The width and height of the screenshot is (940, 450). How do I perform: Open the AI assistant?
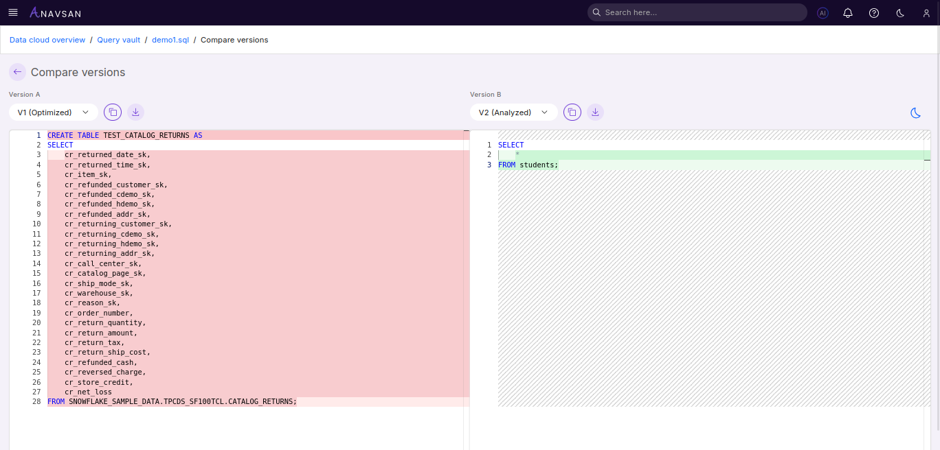(822, 12)
